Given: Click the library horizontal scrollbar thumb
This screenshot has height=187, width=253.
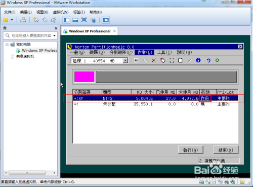Looking at the screenshot, I should point(27,173).
